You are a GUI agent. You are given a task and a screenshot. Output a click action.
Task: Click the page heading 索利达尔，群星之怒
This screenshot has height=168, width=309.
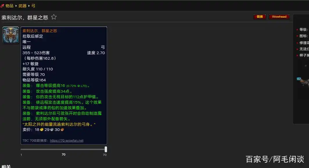click(25, 17)
